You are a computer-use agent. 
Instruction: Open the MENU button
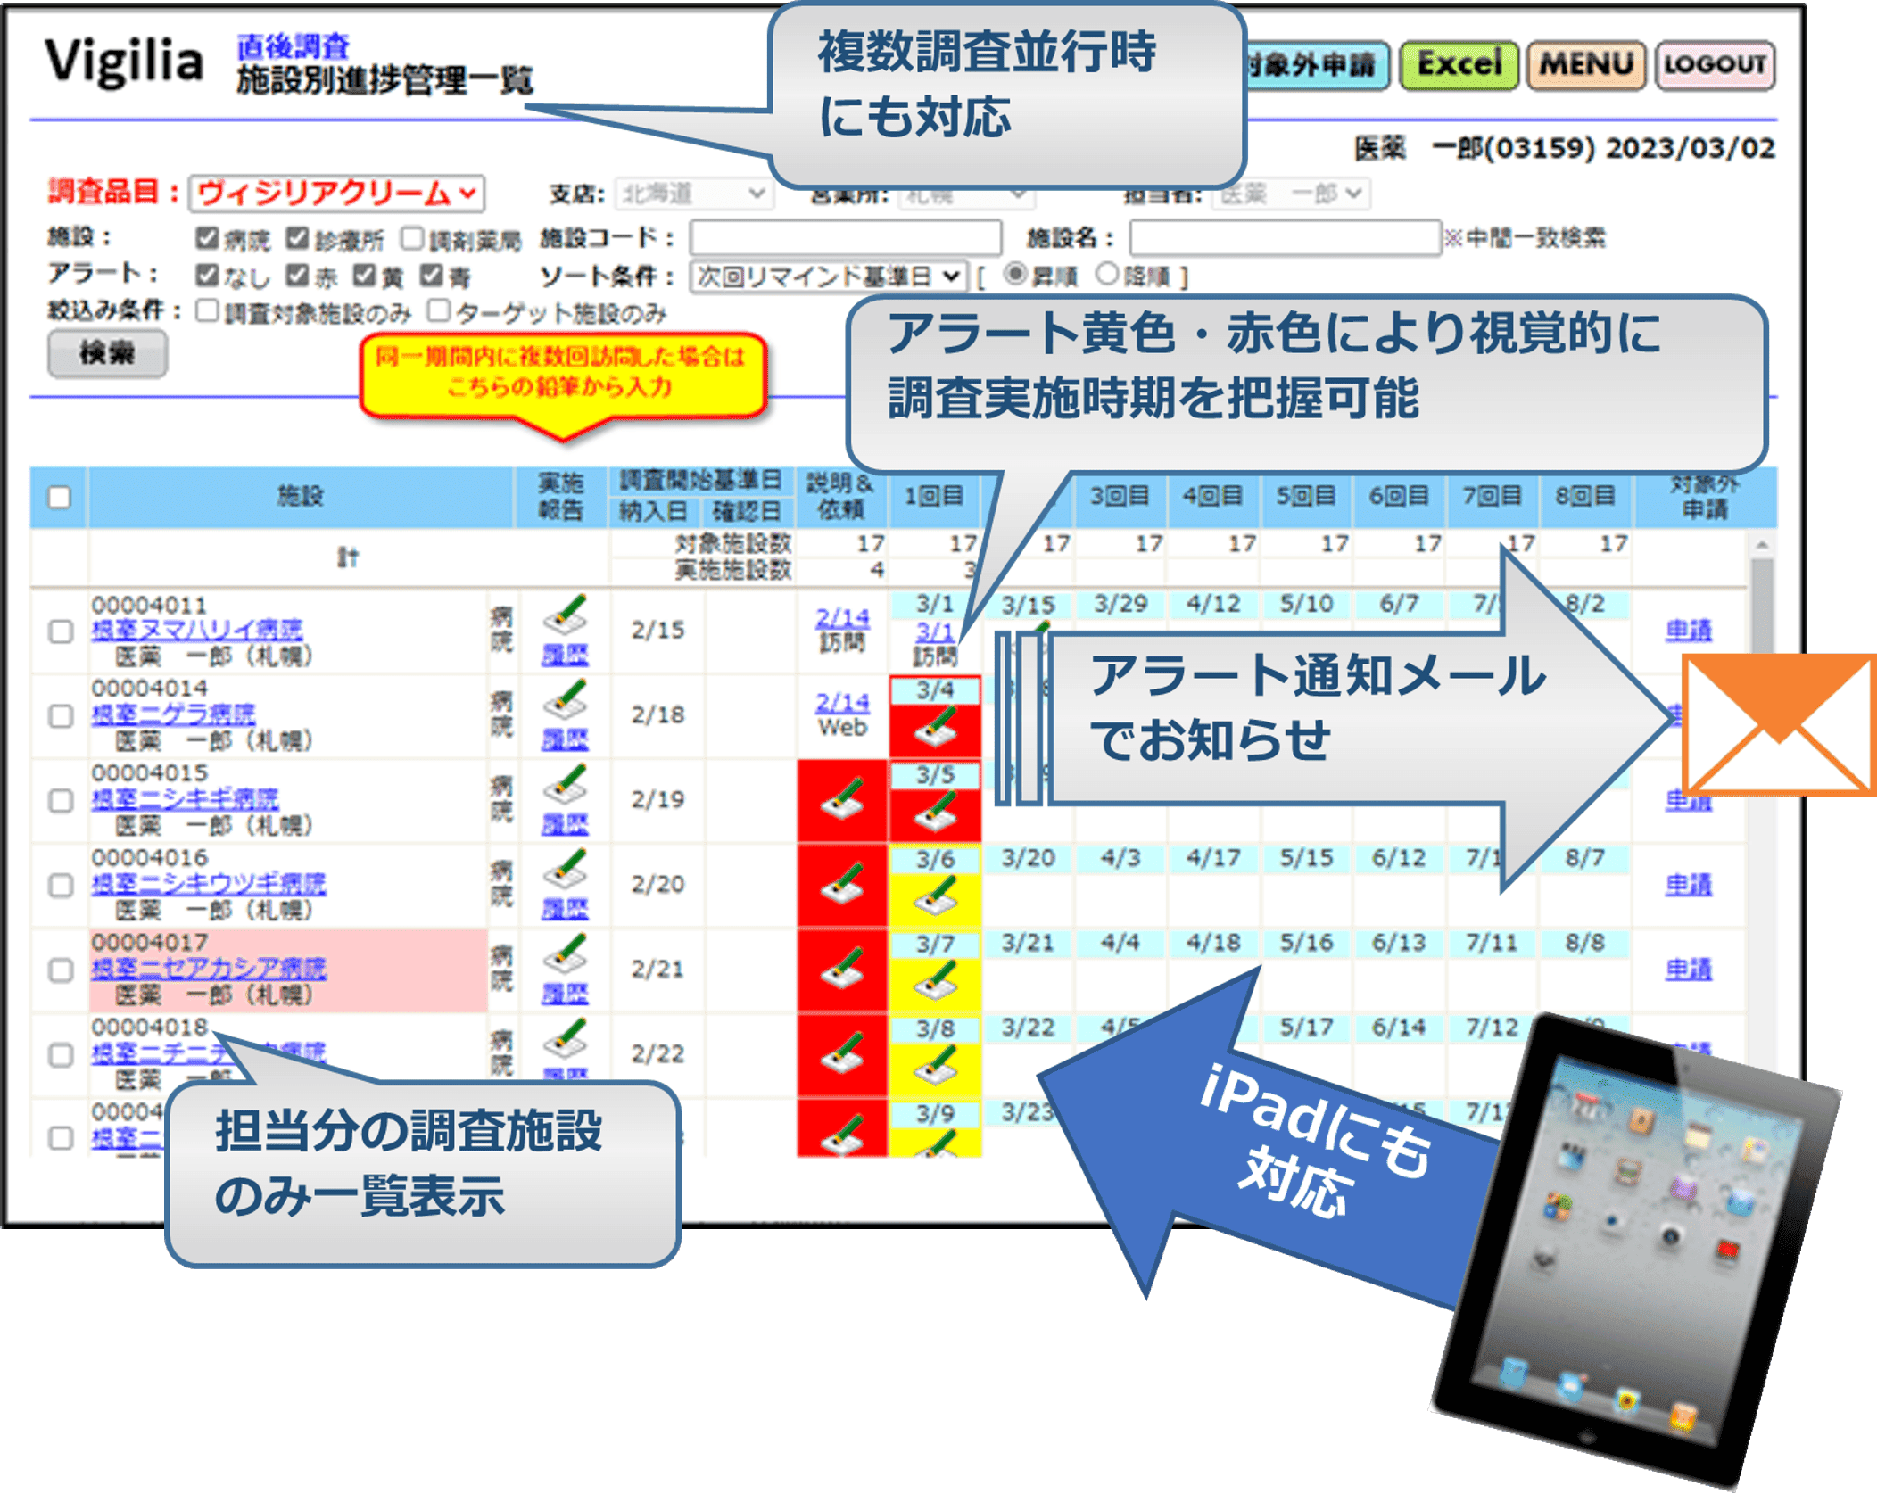coord(1586,65)
